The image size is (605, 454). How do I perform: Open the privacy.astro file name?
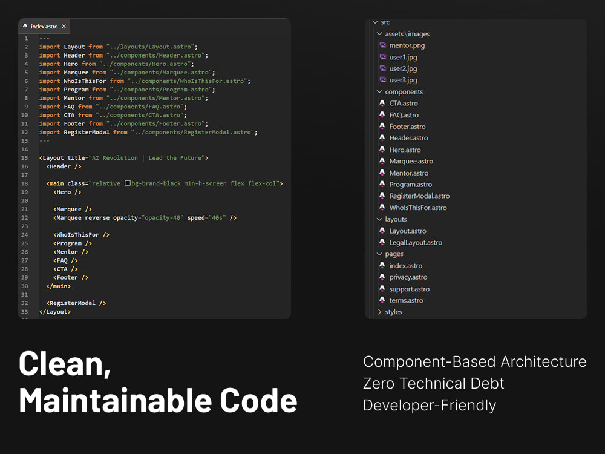point(408,277)
